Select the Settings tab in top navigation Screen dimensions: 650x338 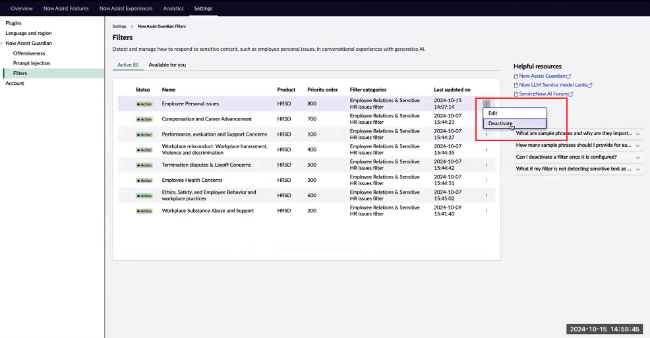click(x=203, y=9)
